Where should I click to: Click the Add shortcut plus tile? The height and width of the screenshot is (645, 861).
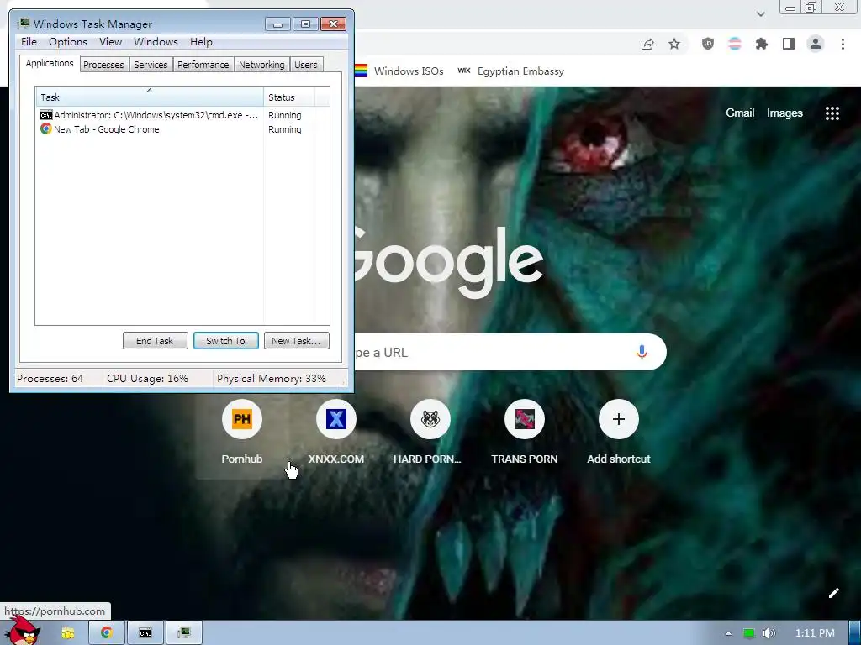tap(618, 433)
